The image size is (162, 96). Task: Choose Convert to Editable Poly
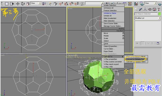(x=135, y=59)
